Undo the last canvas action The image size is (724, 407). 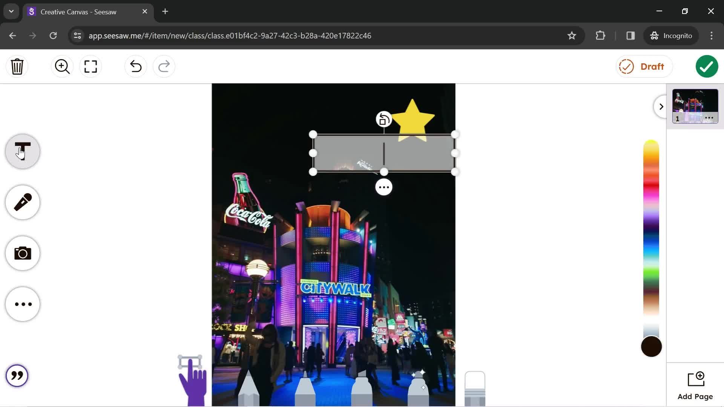pos(136,67)
